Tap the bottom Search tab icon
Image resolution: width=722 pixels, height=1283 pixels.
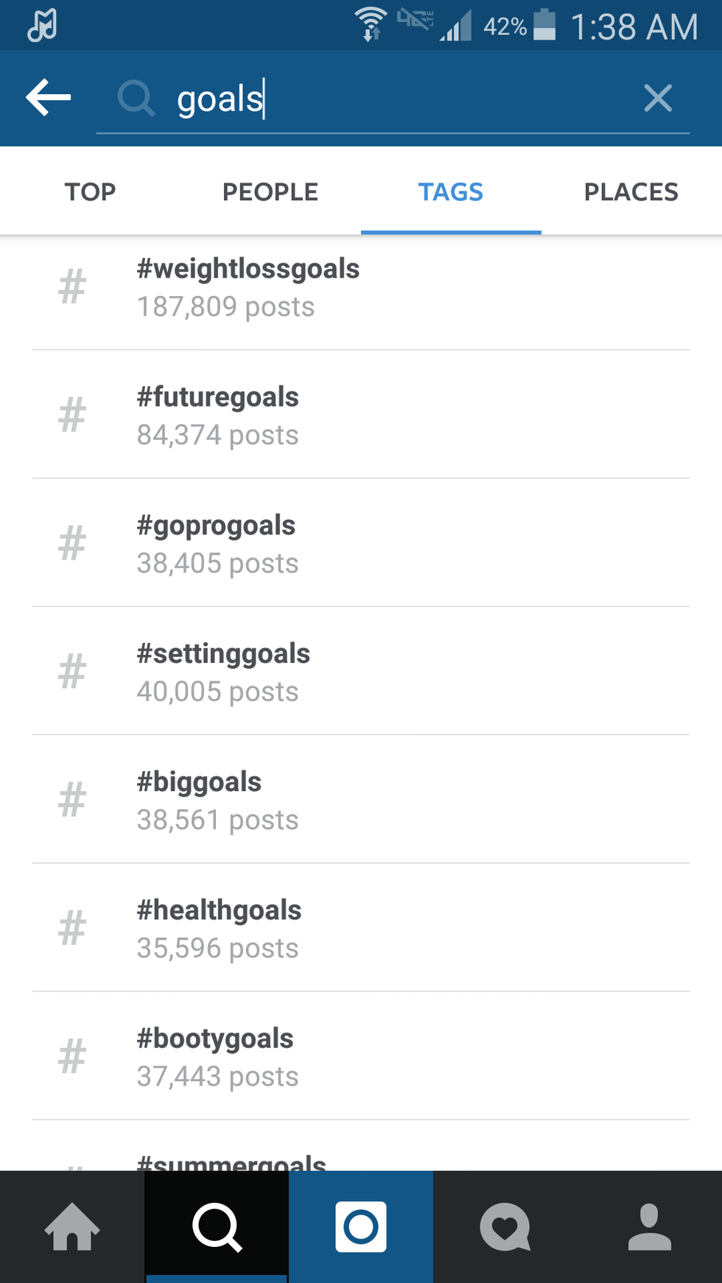click(x=217, y=1226)
